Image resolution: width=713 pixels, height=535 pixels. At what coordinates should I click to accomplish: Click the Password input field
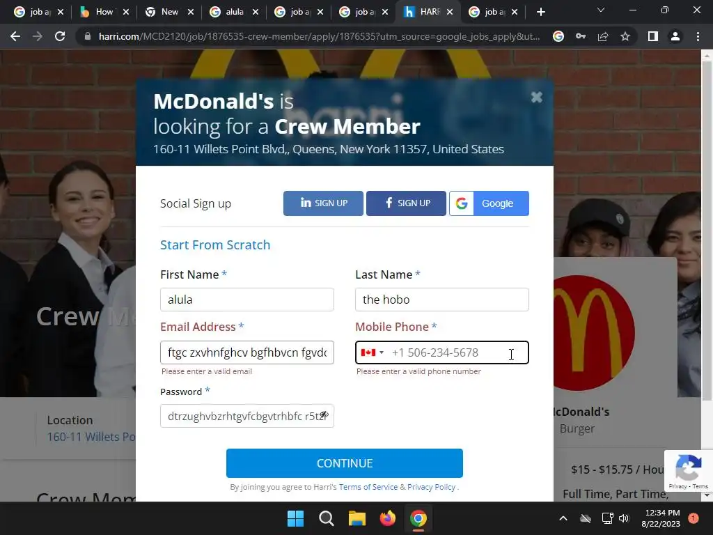[x=247, y=416]
